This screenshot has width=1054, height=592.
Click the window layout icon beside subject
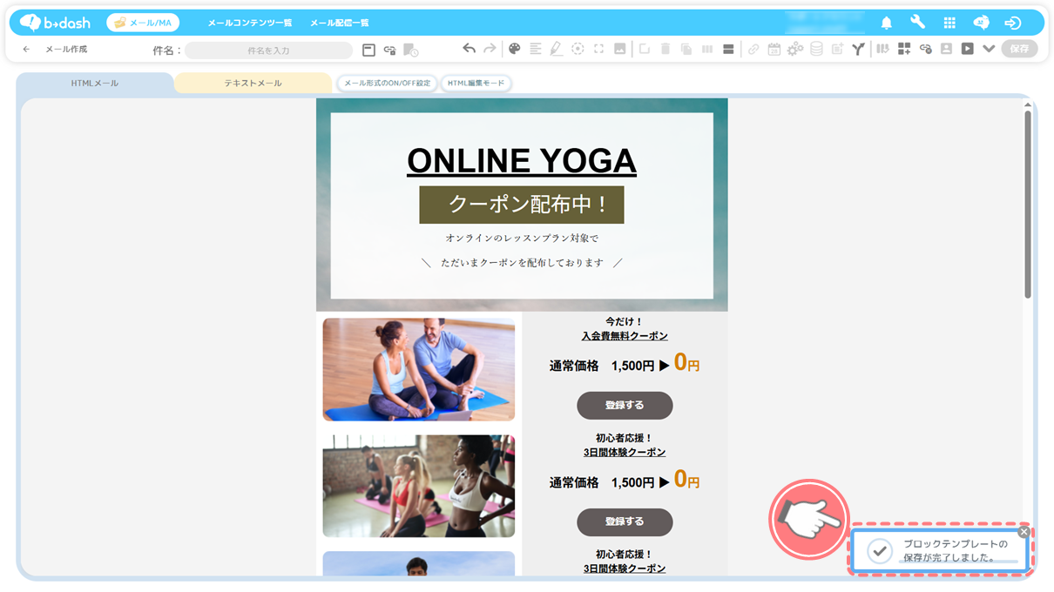[368, 50]
